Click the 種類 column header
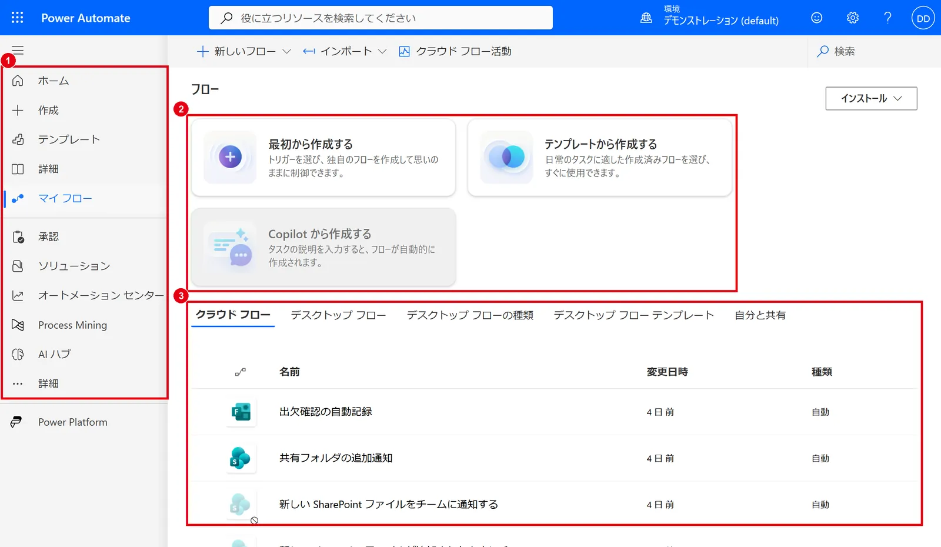The height and width of the screenshot is (547, 941). coord(822,372)
